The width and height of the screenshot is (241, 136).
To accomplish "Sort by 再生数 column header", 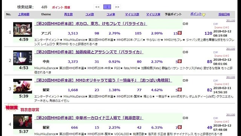I will tap(69, 14).
